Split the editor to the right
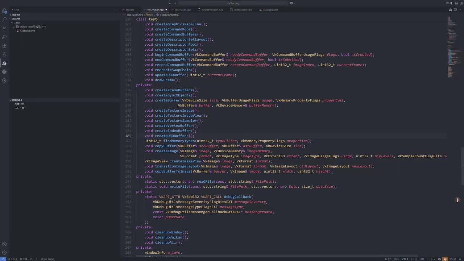Image resolution: width=464 pixels, height=261 pixels. (455, 9)
